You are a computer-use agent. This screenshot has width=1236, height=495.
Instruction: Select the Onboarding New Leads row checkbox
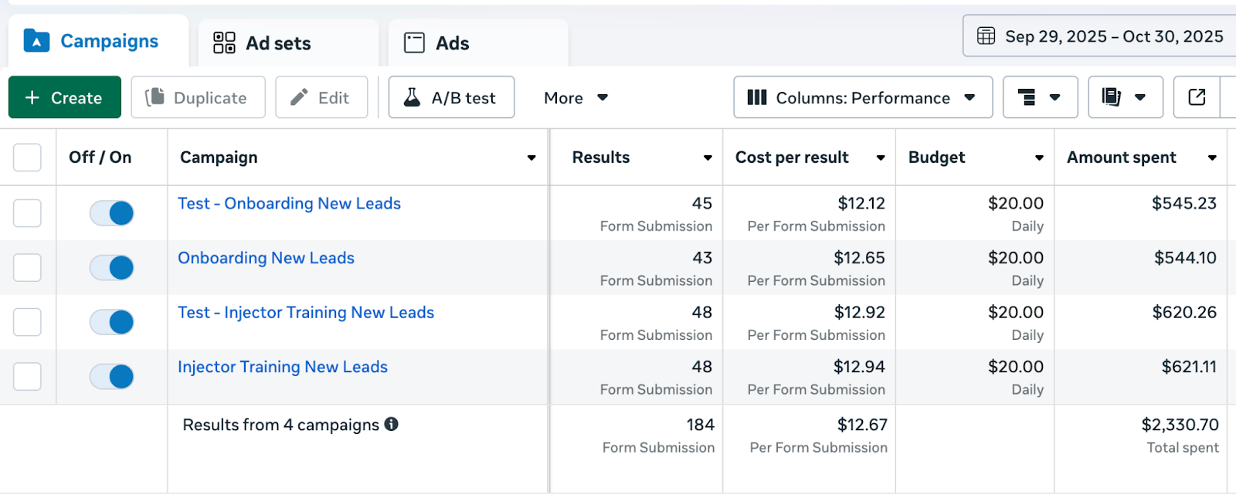[x=27, y=268]
